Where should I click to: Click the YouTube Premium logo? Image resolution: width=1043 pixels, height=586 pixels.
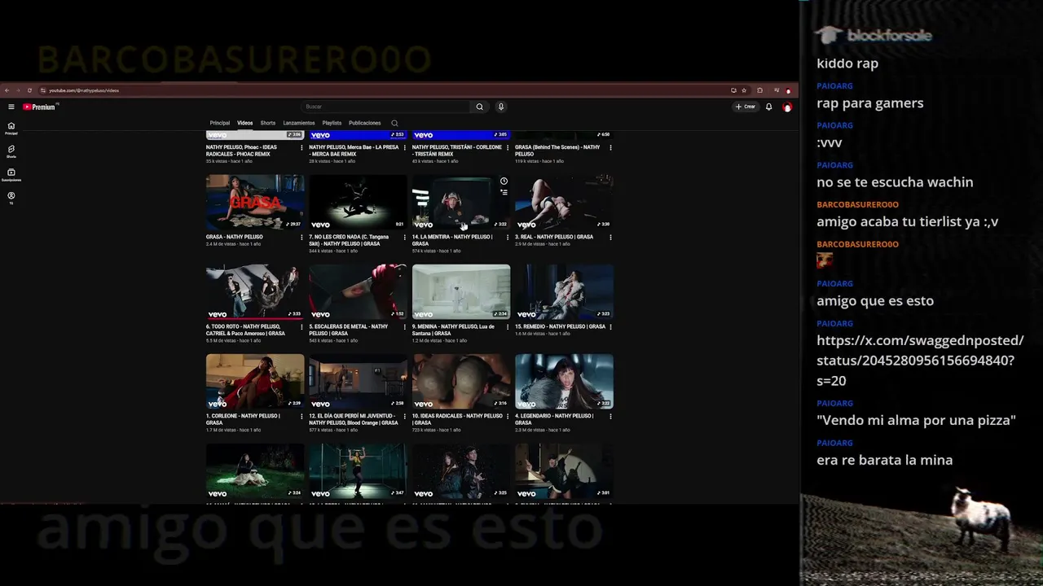pos(39,107)
